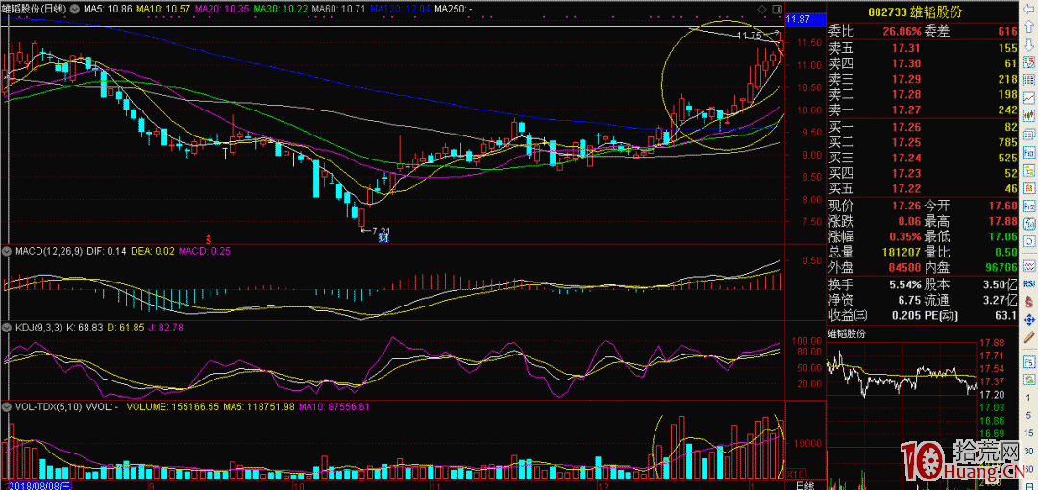This screenshot has height=490, width=1038.
Task: Click the diamond icon above price axis
Action: [x=762, y=10]
